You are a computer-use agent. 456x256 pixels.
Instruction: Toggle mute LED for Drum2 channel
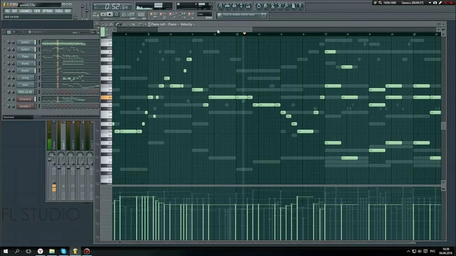(5, 64)
